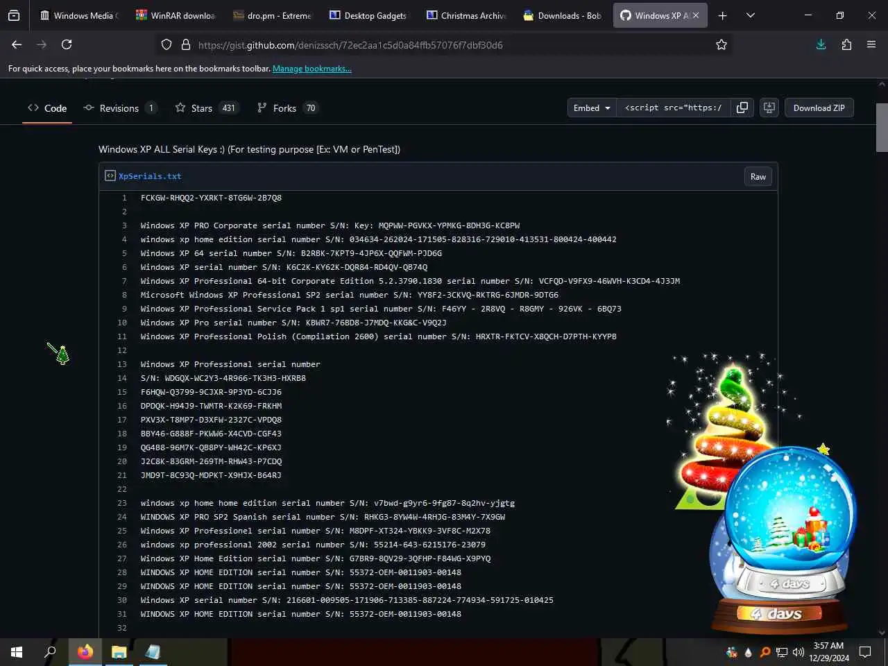The height and width of the screenshot is (666, 888).
Task: Copy the embed script to clipboard
Action: [x=742, y=108]
